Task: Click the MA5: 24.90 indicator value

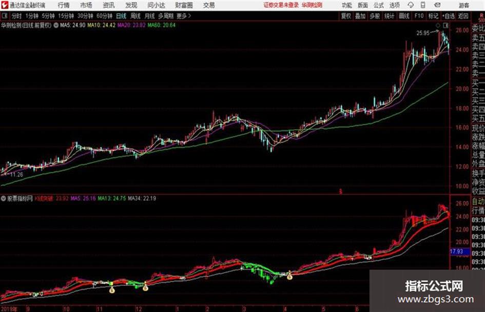Action: (x=73, y=25)
